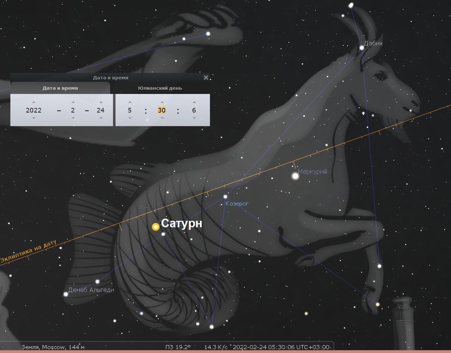Click the Козерог constellation label
The image size is (451, 353).
point(237,204)
